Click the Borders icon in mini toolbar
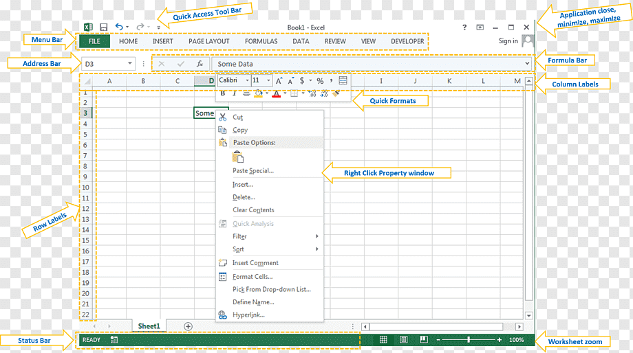Viewport: 633px width, 353px height. pyautogui.click(x=294, y=93)
